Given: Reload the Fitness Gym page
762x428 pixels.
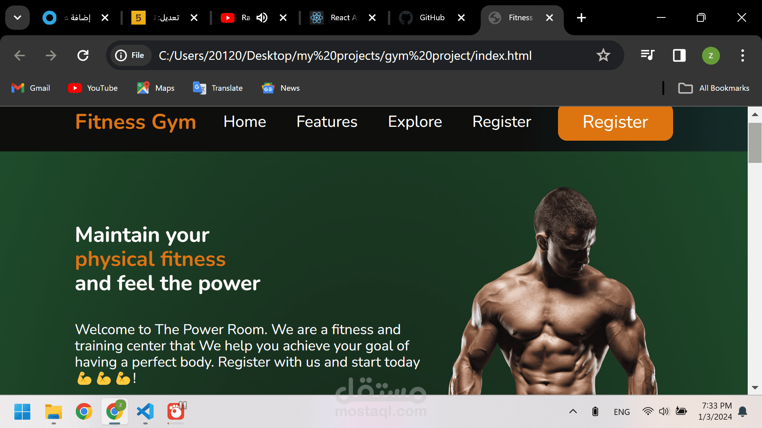Looking at the screenshot, I should point(83,55).
